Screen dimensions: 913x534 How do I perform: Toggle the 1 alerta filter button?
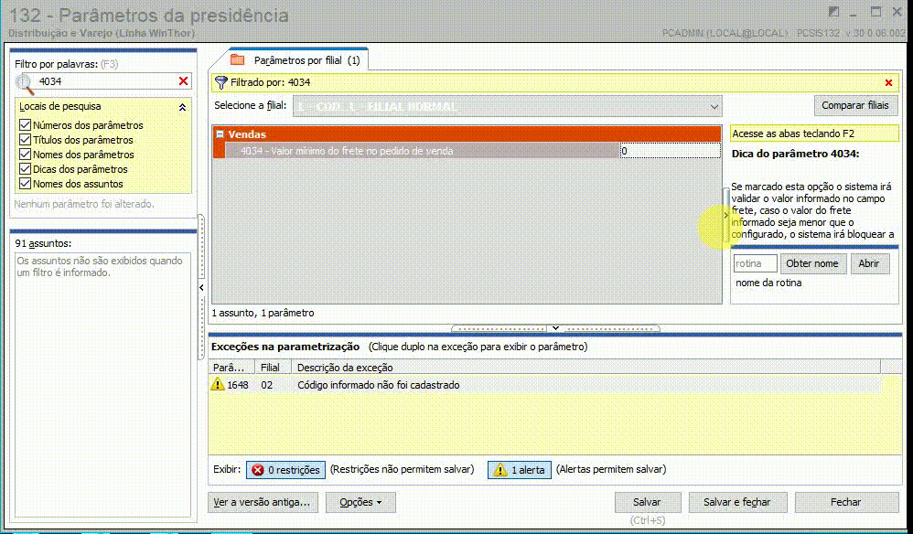click(x=520, y=469)
